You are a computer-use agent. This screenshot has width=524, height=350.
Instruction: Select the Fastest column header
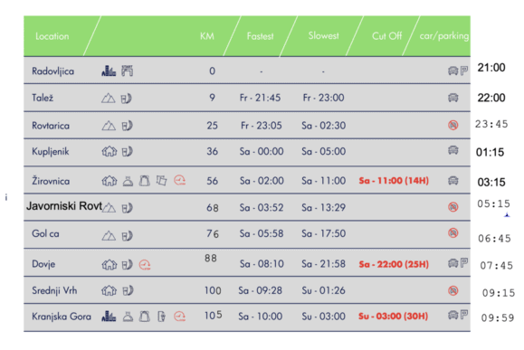point(260,36)
